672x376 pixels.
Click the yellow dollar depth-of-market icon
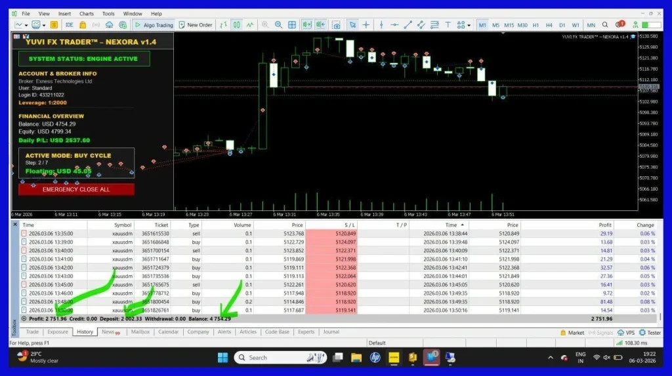click(54, 25)
